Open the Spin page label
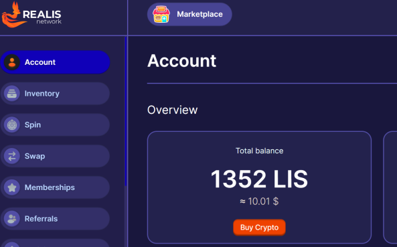The image size is (397, 247). (33, 125)
